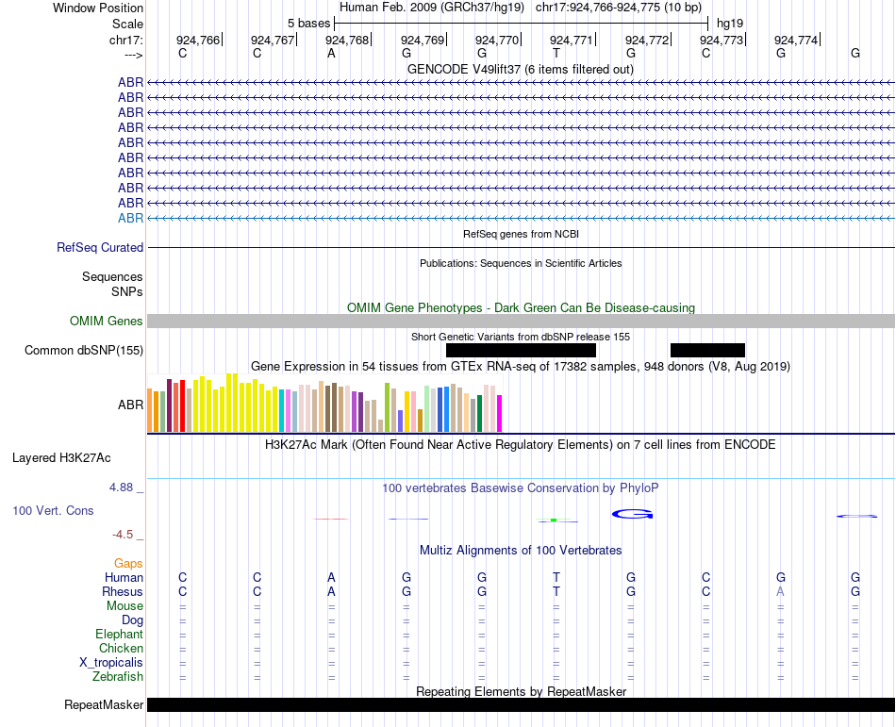The height and width of the screenshot is (727, 896).
Task: Click 'GENCODE V49lift37 (6 items filtered out)' title
Action: pos(521,69)
